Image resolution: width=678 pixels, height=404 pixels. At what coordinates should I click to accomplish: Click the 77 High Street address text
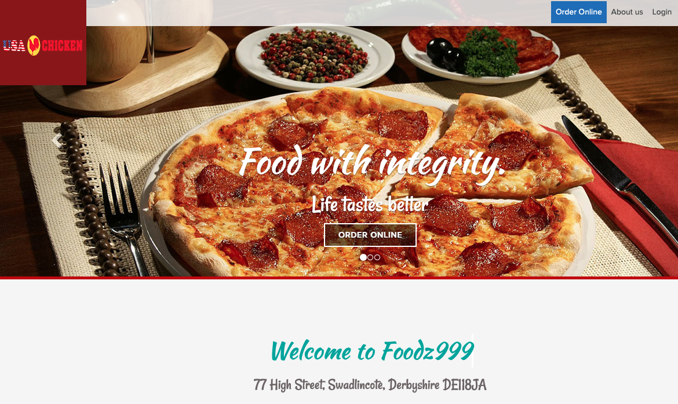[370, 384]
